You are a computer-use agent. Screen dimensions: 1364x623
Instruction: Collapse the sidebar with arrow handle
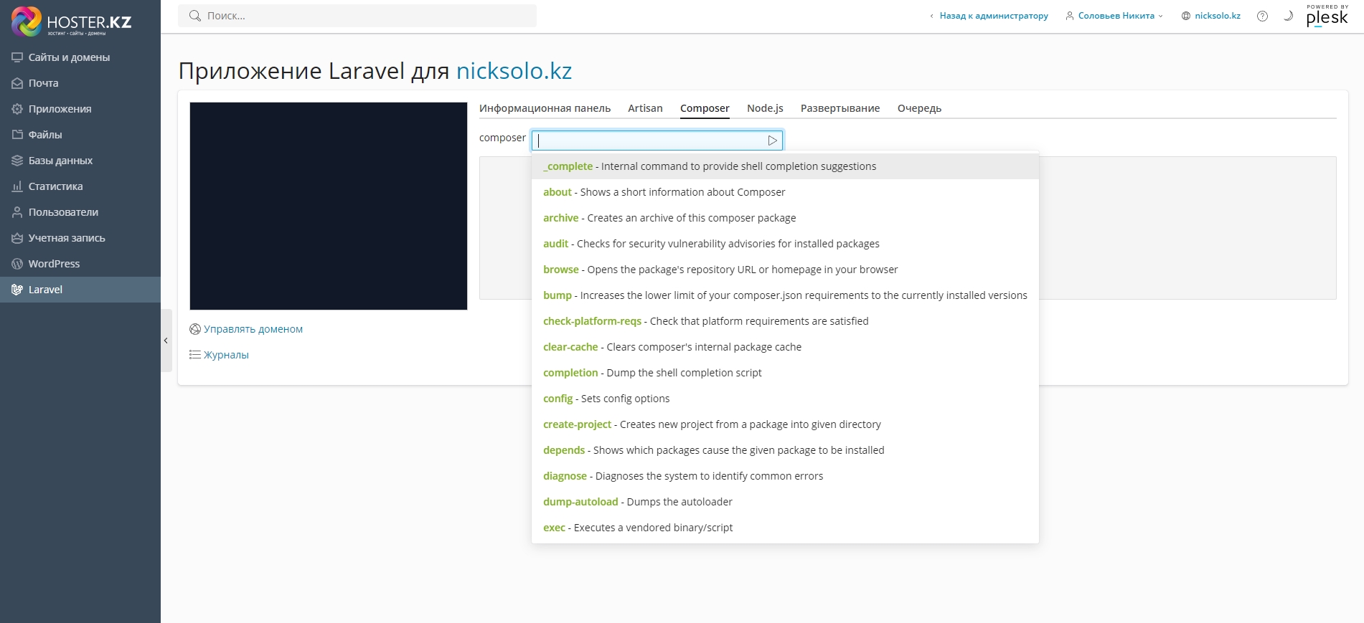click(166, 341)
